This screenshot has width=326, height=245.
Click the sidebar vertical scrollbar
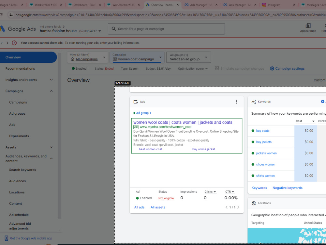point(59,136)
